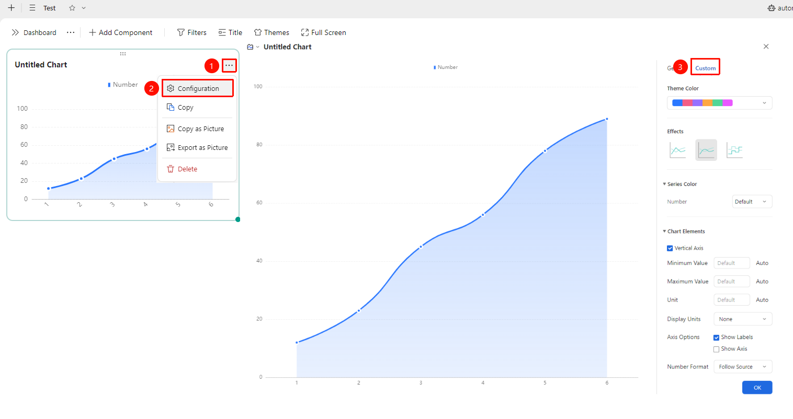This screenshot has height=419, width=793.
Task: Choose Copy from the context menu
Action: coord(198,107)
